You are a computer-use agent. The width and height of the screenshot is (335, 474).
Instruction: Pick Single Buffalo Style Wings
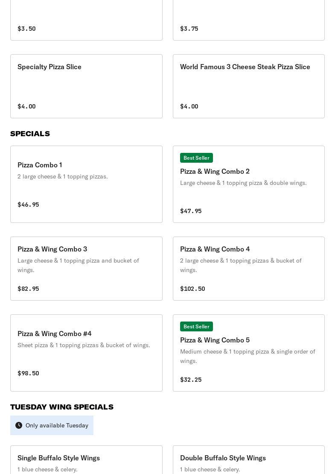tap(58, 458)
